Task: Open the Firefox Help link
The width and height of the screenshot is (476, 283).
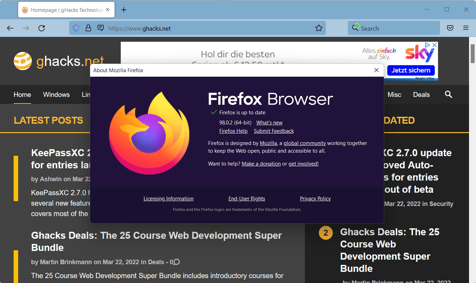Action: click(233, 131)
